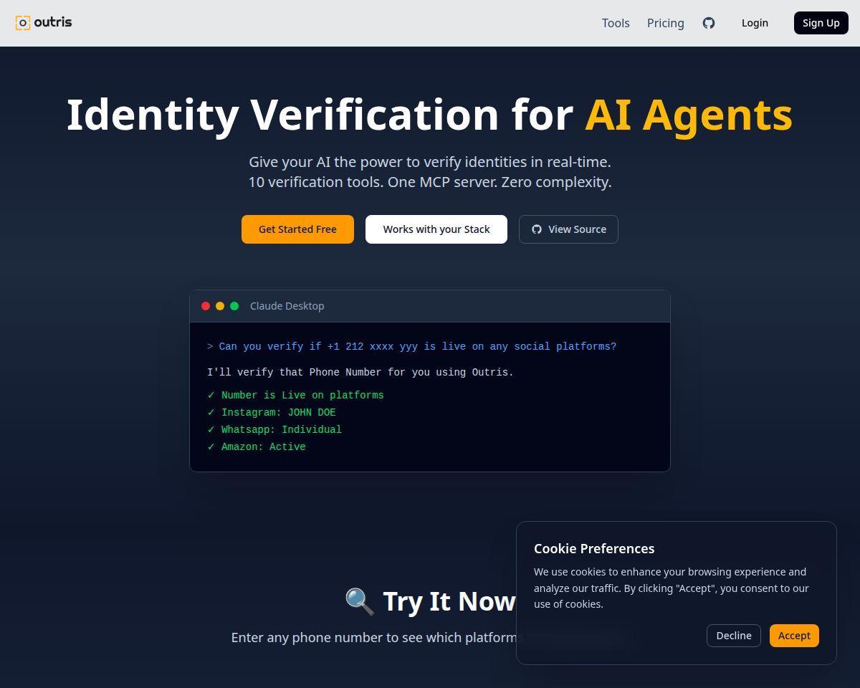Click the GitHub icon inside View Source
The image size is (860, 688).
point(537,229)
